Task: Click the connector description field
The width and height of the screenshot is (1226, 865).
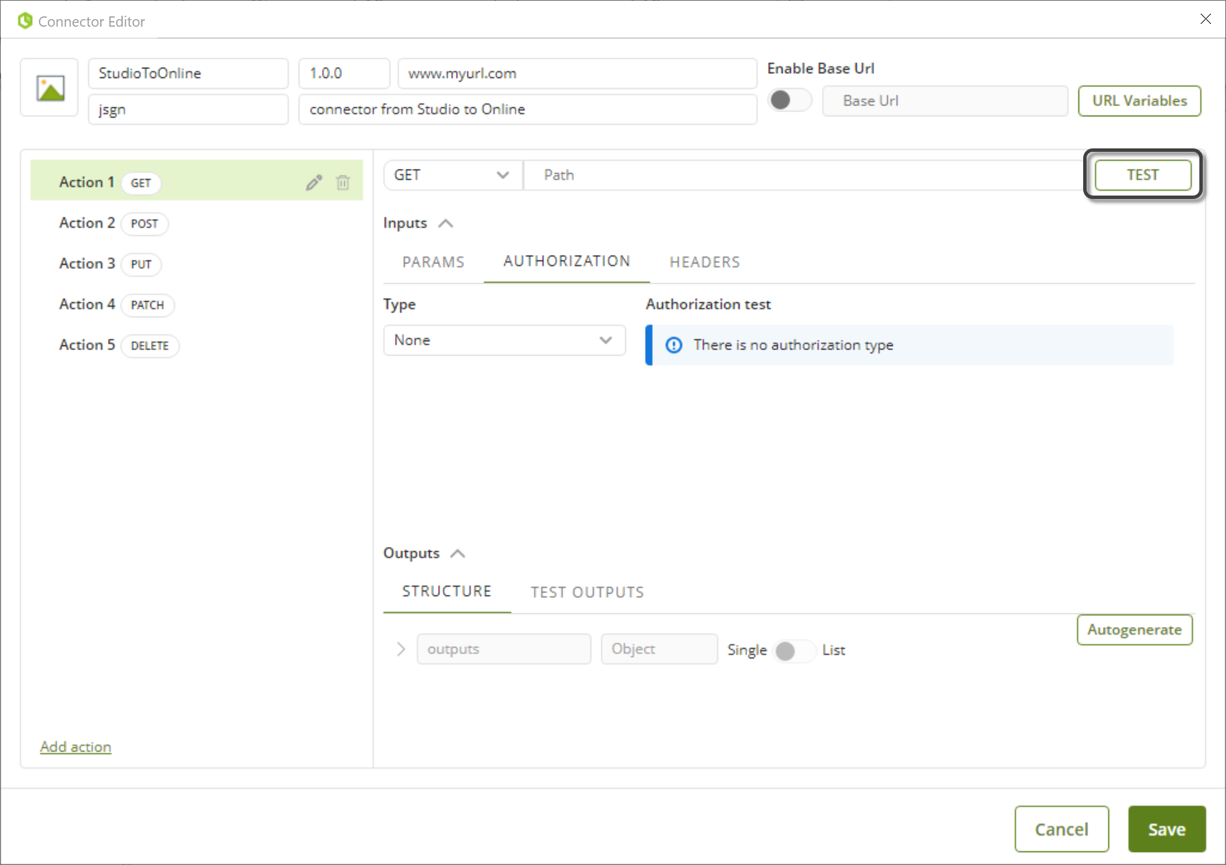Action: point(528,109)
